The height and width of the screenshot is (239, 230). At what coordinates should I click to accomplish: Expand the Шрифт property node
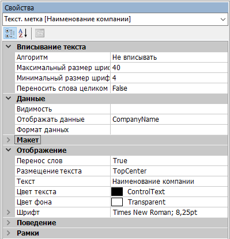9,212
